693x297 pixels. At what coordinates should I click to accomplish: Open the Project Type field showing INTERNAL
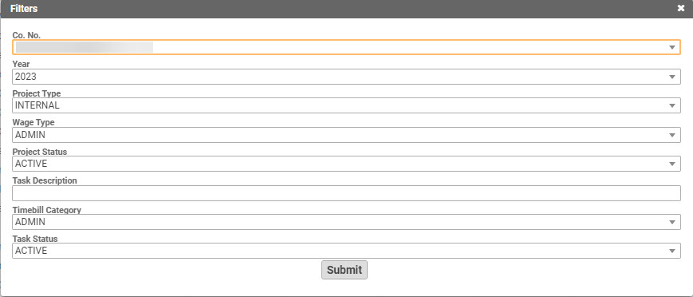pyautogui.click(x=346, y=105)
